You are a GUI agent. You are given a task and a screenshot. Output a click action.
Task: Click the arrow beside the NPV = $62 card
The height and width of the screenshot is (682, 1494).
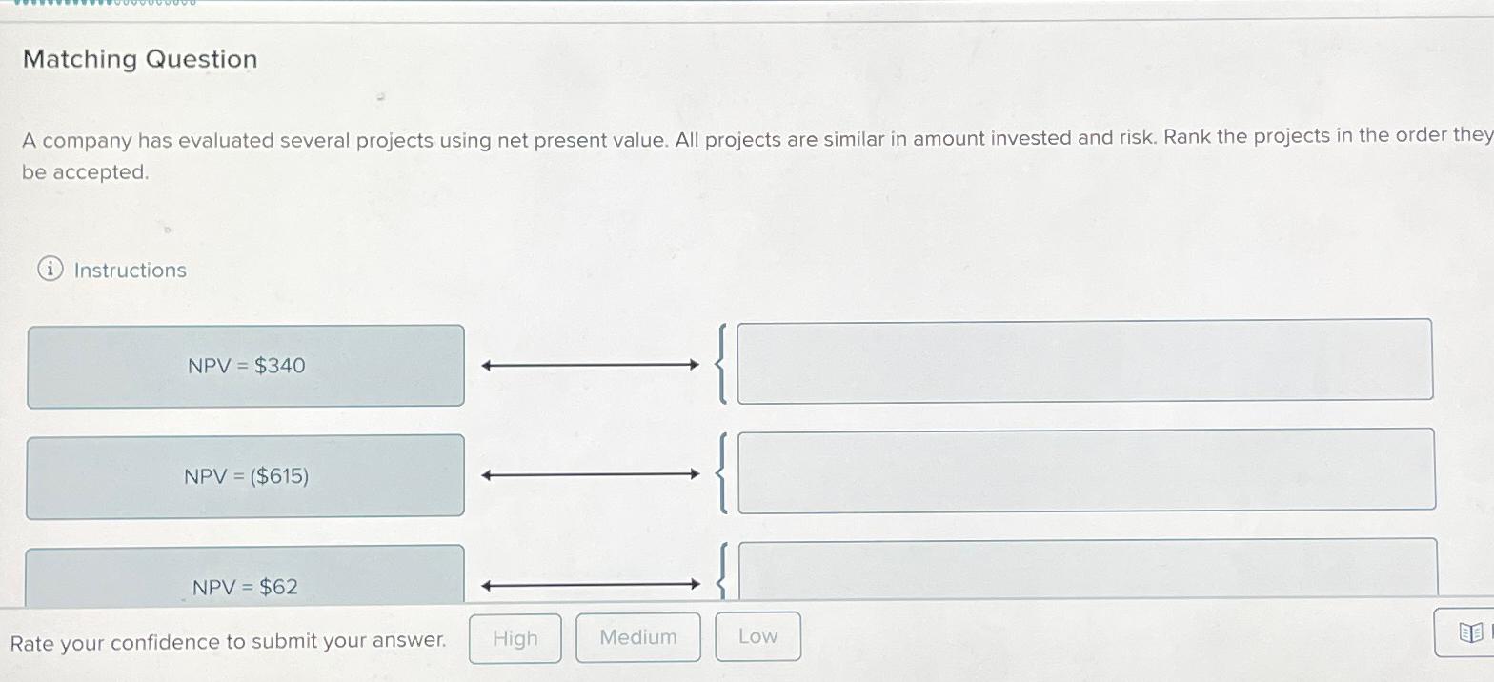click(x=591, y=584)
